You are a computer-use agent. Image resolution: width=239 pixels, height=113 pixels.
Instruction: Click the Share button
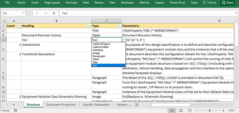pyautogui.click(x=228, y=3)
